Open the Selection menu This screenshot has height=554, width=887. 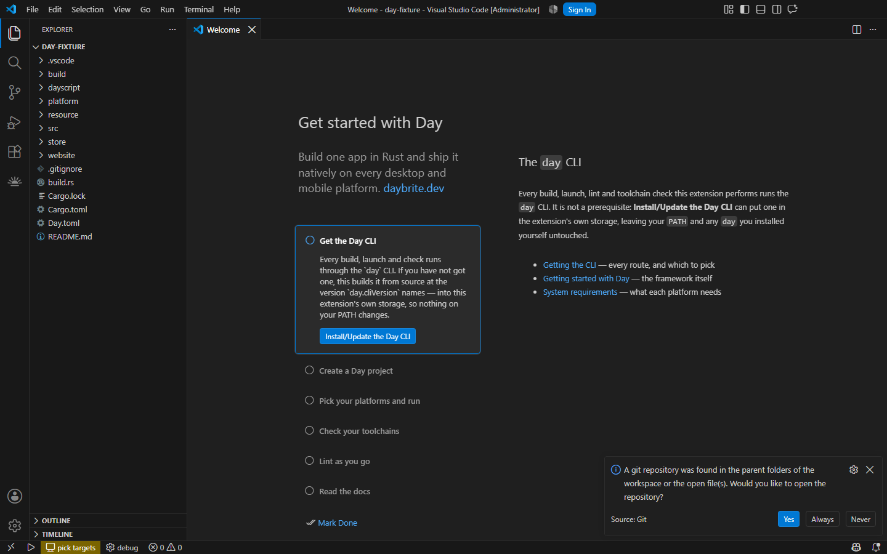87,9
